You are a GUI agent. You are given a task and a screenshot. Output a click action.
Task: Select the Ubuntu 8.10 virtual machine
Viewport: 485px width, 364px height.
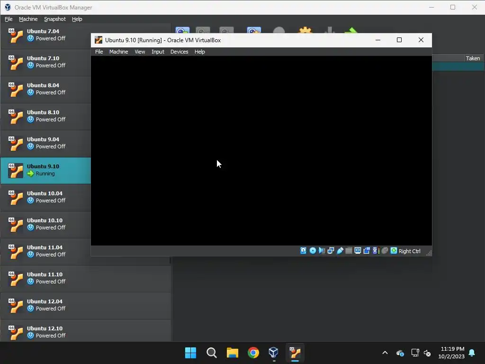coord(45,117)
